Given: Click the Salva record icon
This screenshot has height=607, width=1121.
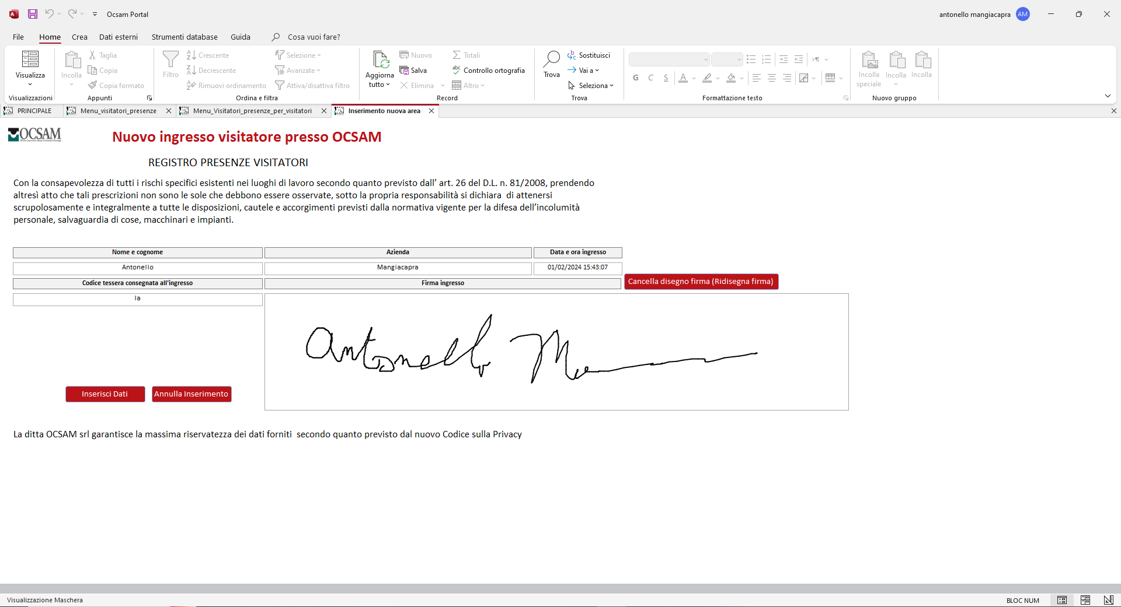Looking at the screenshot, I should tap(404, 71).
